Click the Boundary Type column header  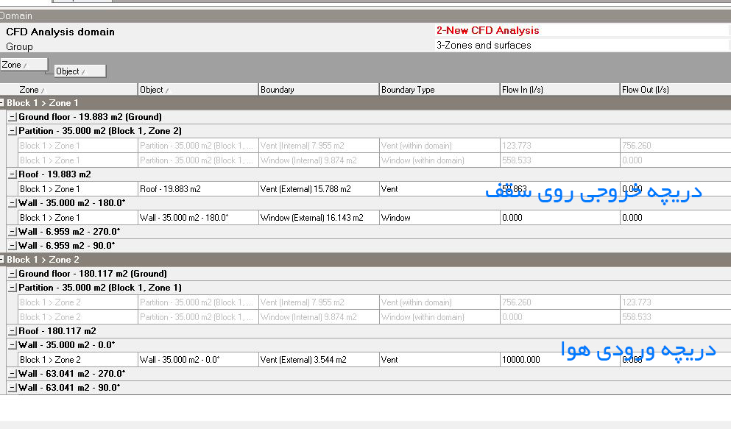click(439, 90)
